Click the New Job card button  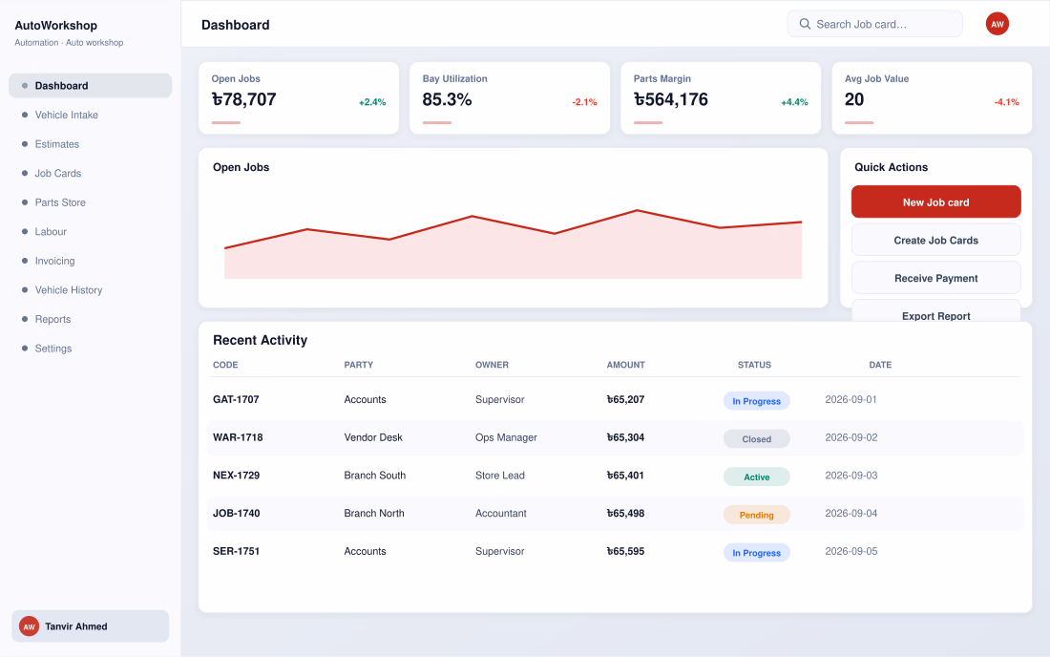tap(935, 201)
